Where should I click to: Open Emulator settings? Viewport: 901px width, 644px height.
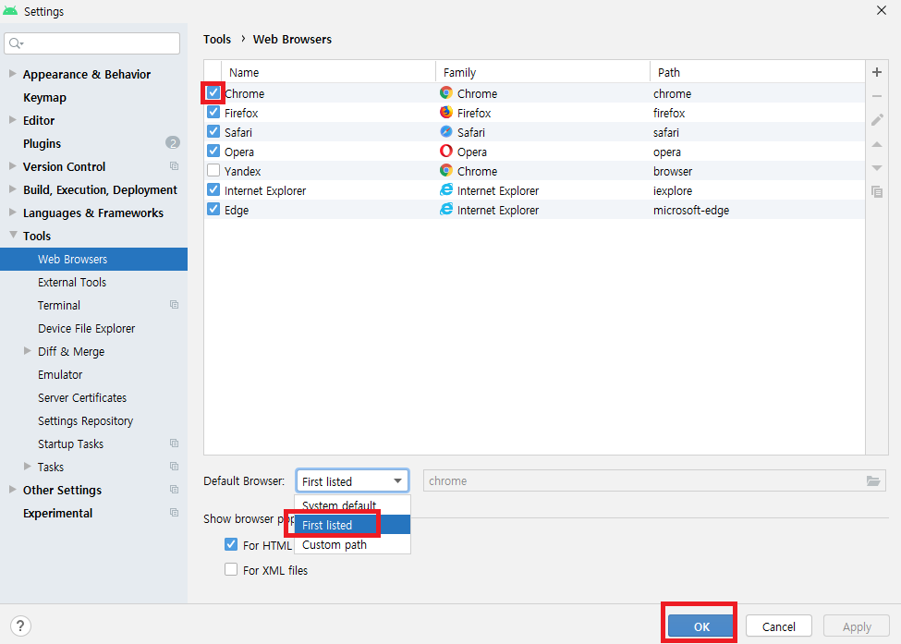(x=60, y=374)
